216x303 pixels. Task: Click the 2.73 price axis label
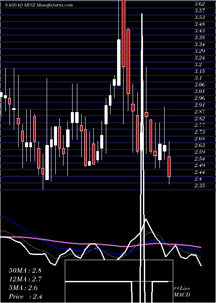point(200,132)
